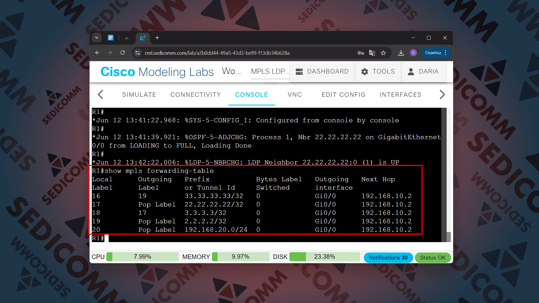Click the %LDP-5-NBRCHG log line
The image size is (539, 303).
click(x=246, y=162)
